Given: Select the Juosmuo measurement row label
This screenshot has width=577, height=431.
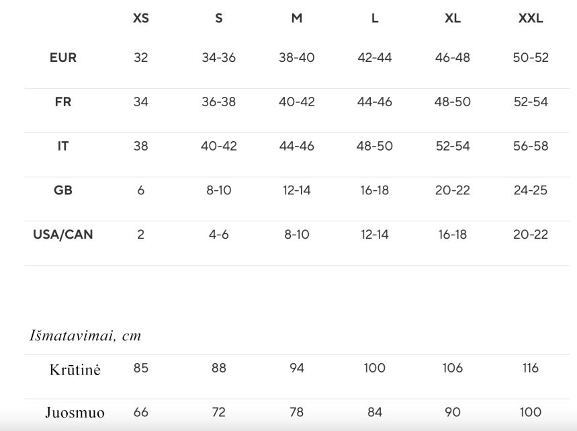Looking at the screenshot, I should tap(75, 412).
